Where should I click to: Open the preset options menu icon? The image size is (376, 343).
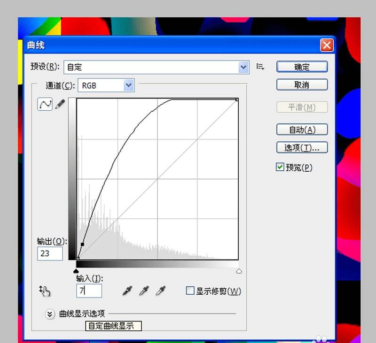[x=260, y=67]
